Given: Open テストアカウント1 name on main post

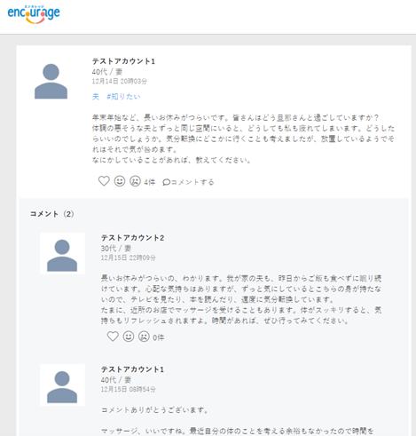Looking at the screenshot, I should [x=123, y=61].
